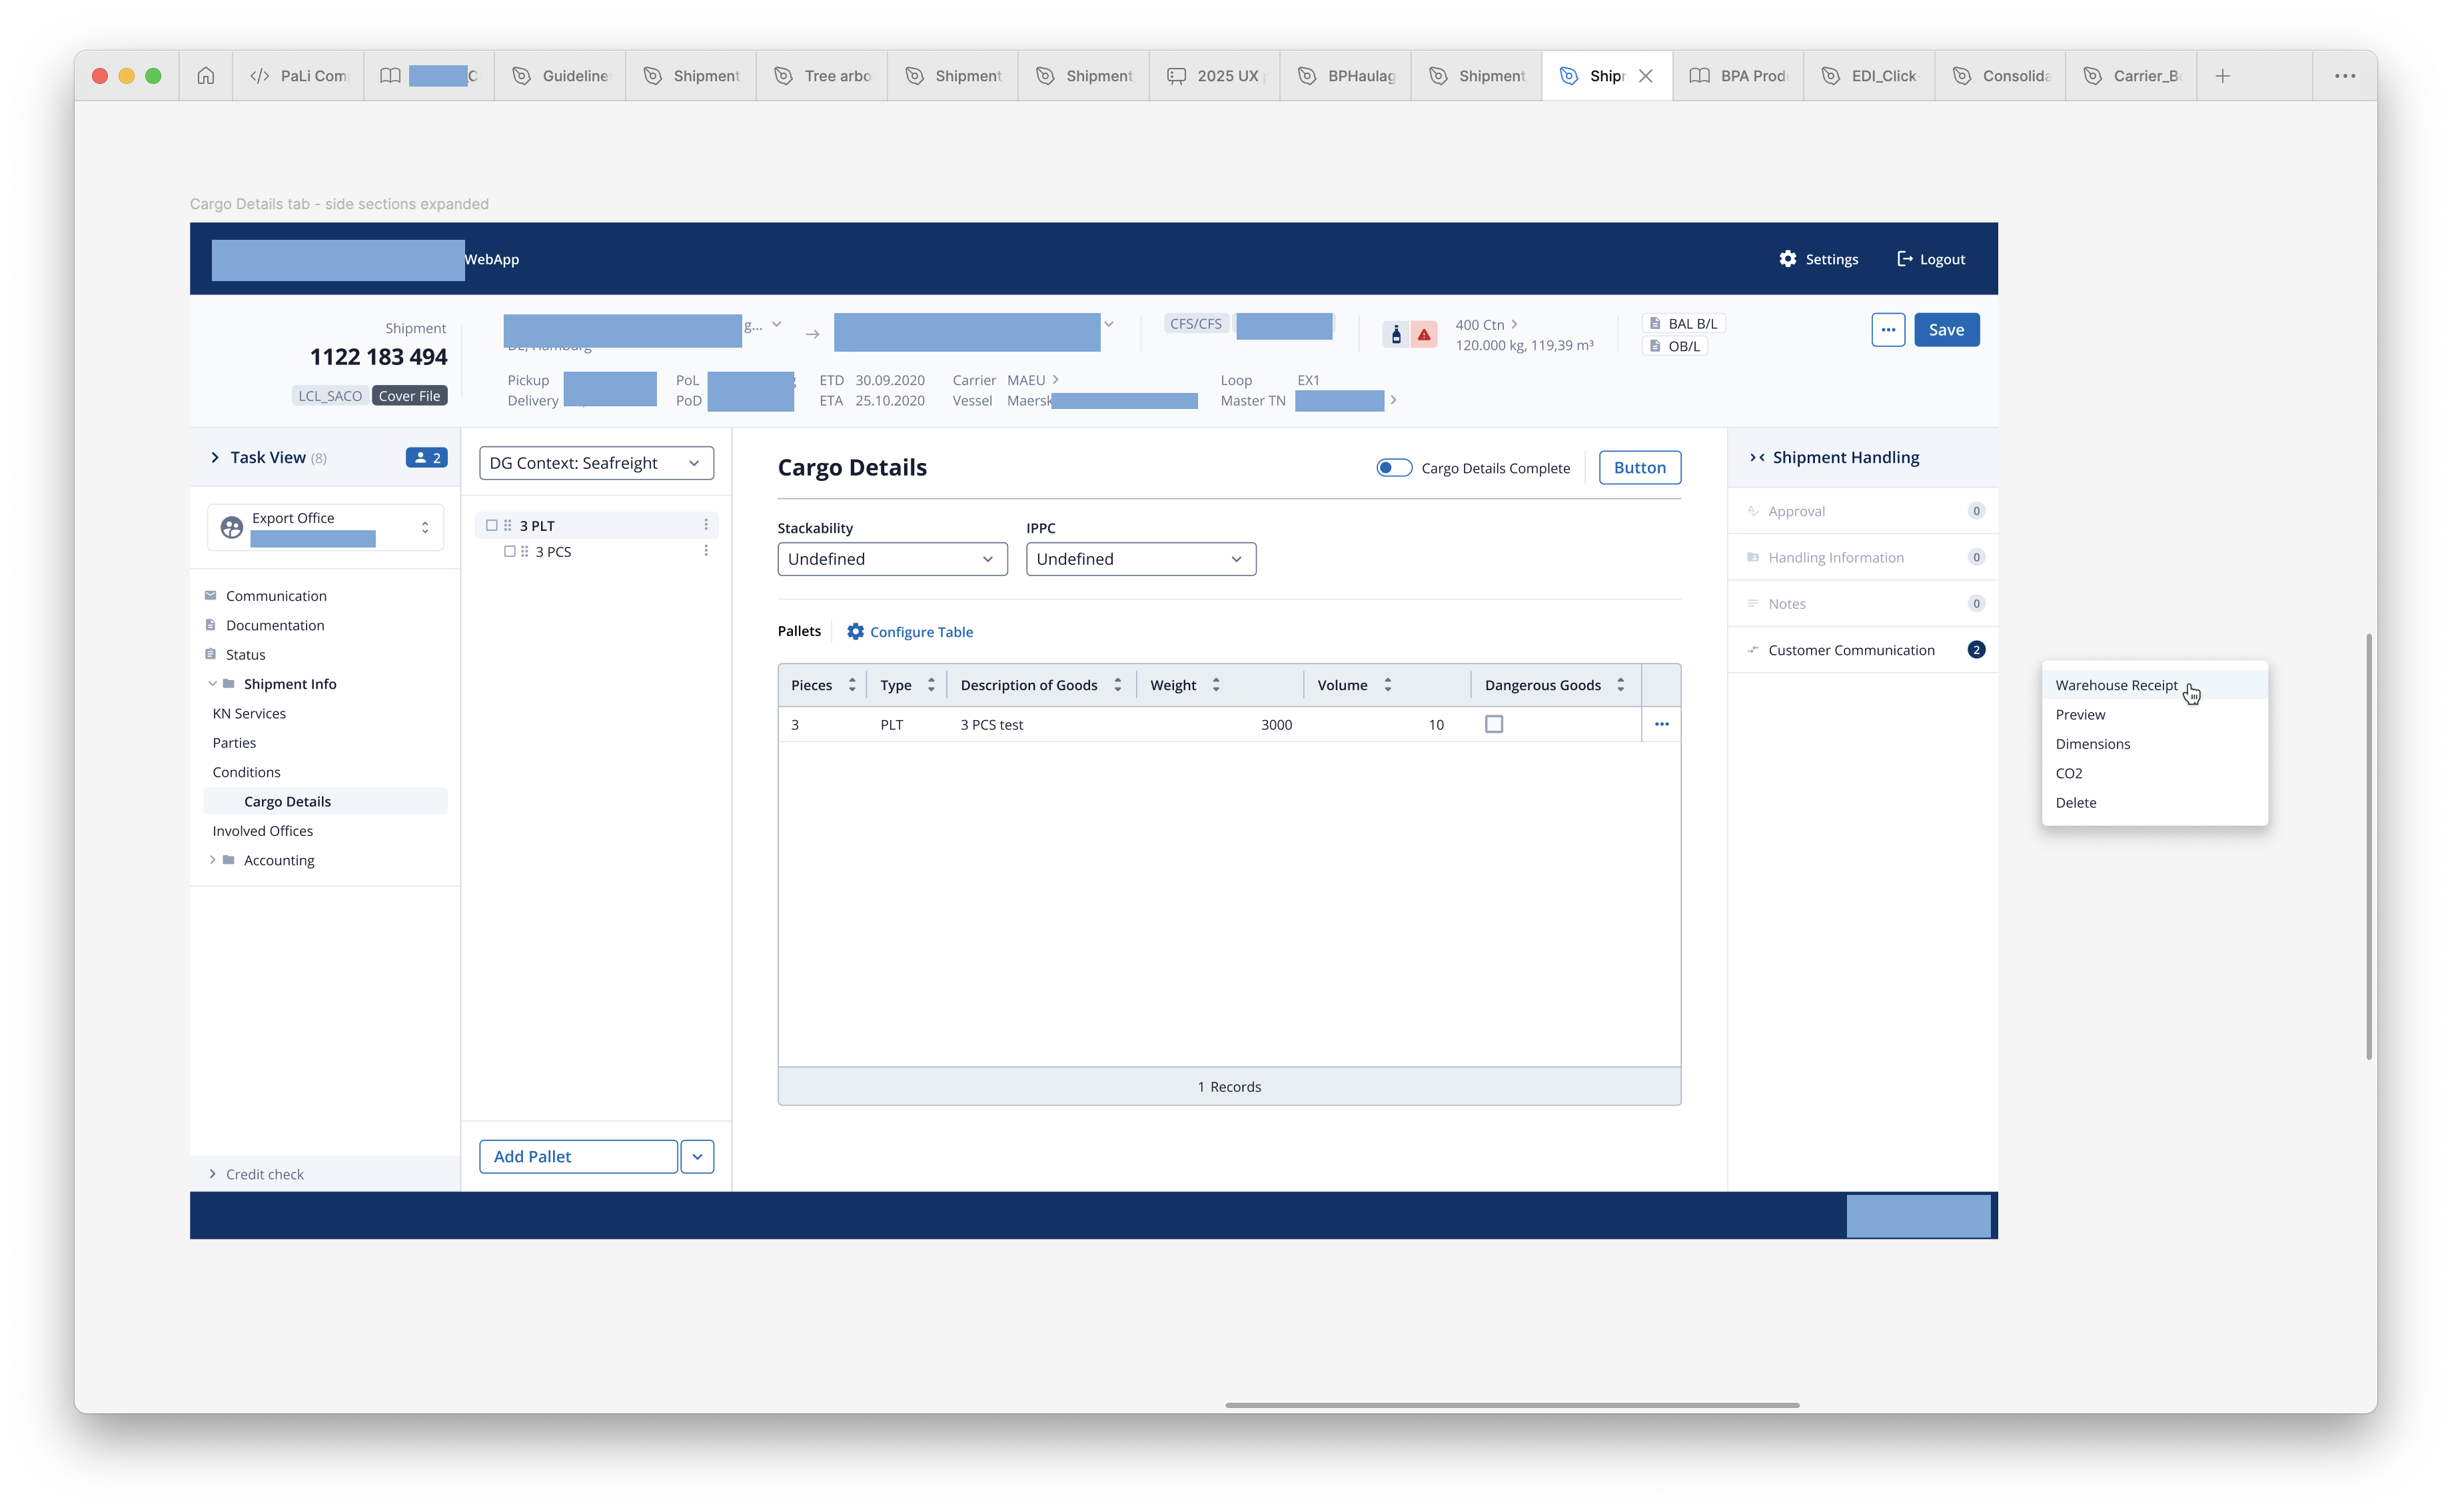Open the window overflow three-dots menu
This screenshot has width=2452, height=1512.
[x=2344, y=76]
